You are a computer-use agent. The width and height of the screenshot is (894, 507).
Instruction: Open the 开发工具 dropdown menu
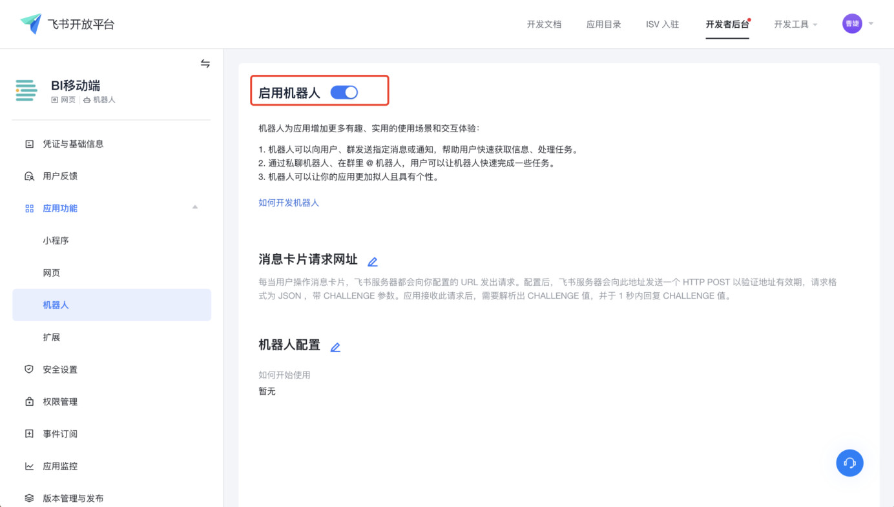[795, 25]
